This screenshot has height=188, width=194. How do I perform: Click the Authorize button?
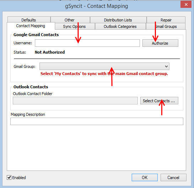click(160, 43)
